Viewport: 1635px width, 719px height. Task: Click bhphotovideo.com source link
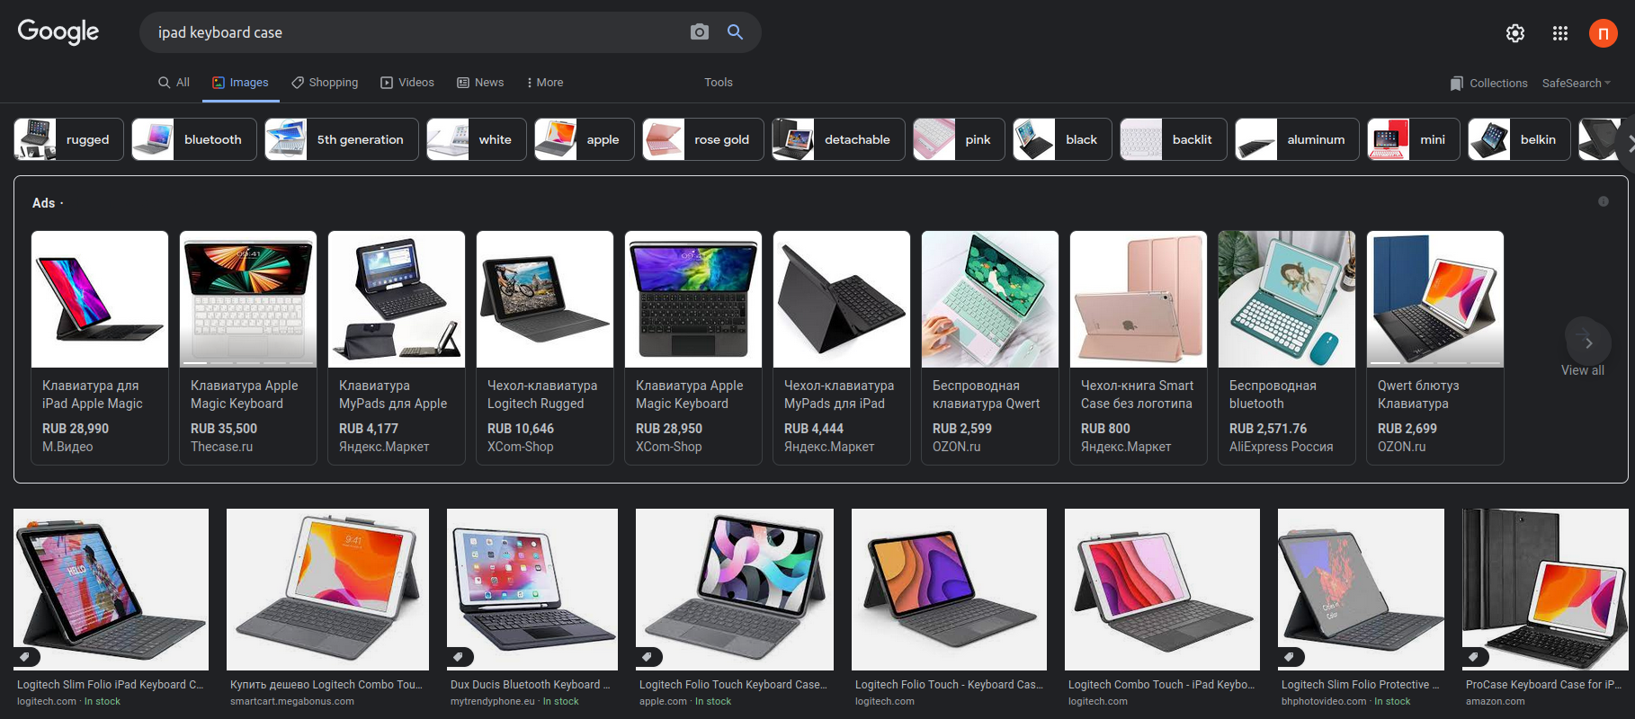tap(1324, 701)
